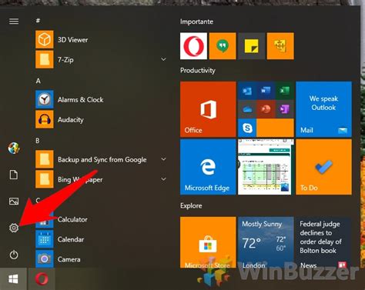This screenshot has height=290, width=365.
Task: Open Opera from the taskbar
Action: tap(42, 279)
